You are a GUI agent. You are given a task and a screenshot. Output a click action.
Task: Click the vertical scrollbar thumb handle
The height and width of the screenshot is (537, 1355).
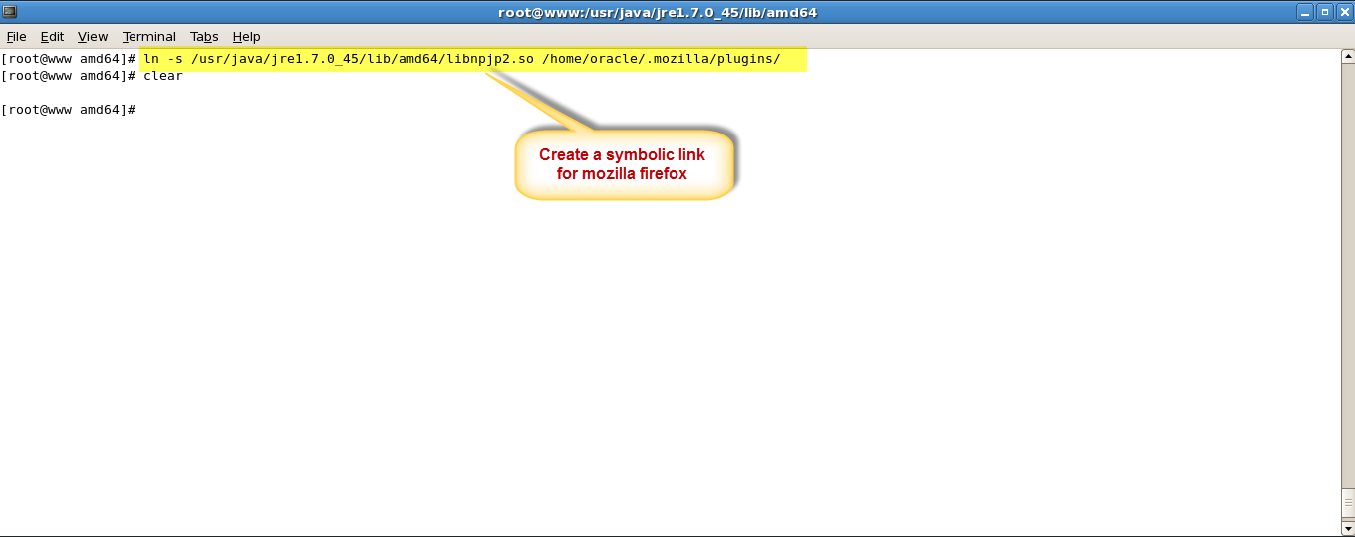1347,502
